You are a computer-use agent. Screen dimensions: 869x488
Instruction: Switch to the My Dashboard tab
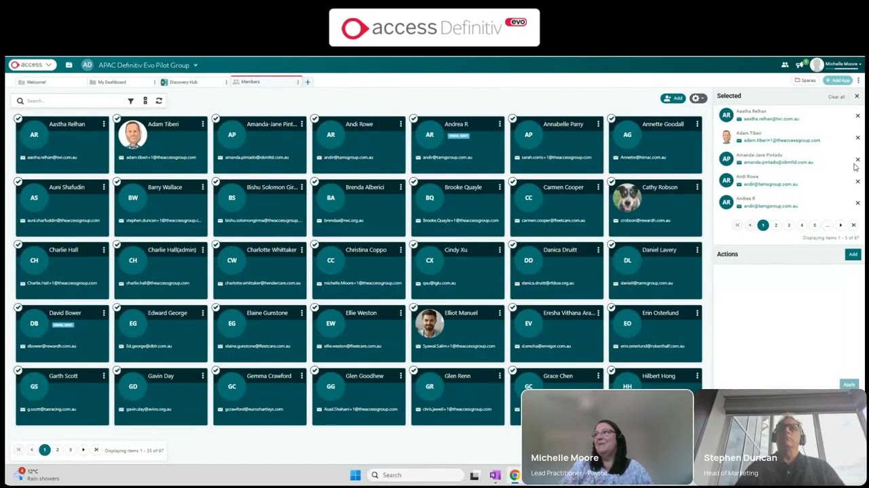click(112, 82)
